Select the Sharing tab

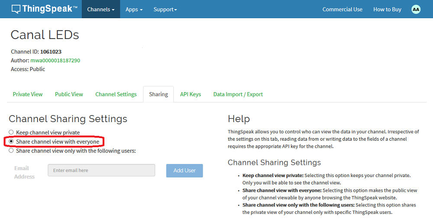(x=158, y=94)
